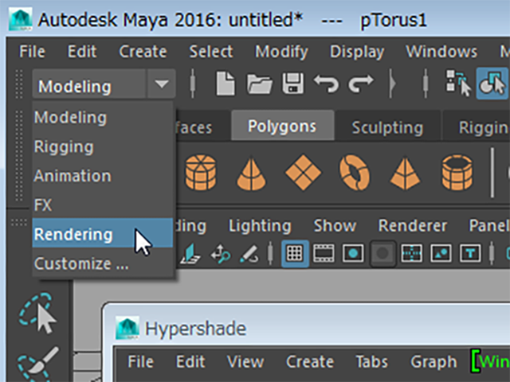Open the Panels menu in viewport
510x382 pixels.
point(488,226)
